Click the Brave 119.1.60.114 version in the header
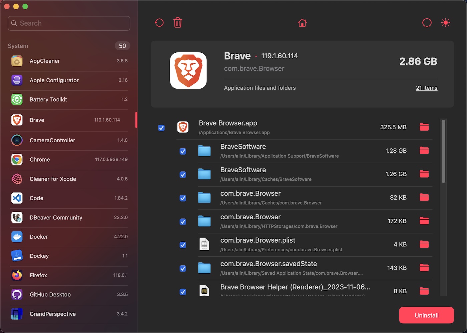Screen dimensions: 467x333 280,56
